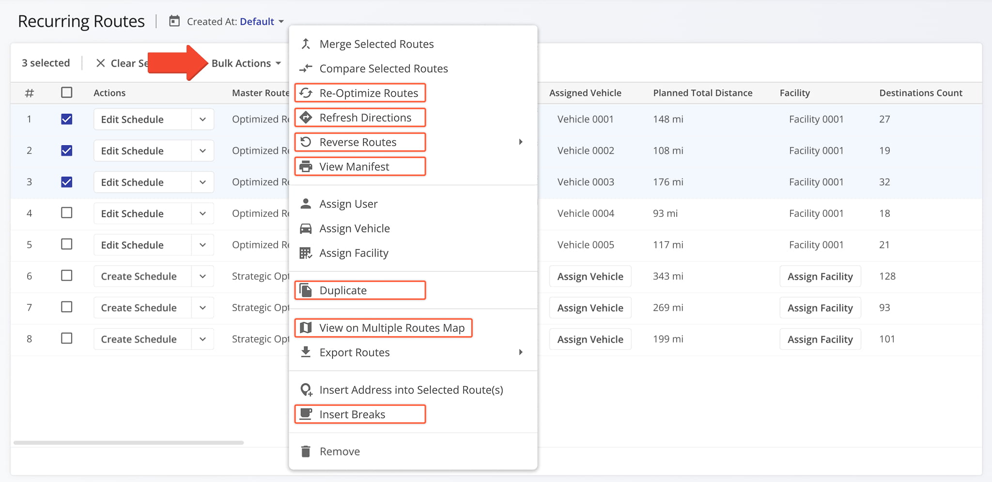
Task: Click the Assign Vehicle car icon
Action: (306, 228)
